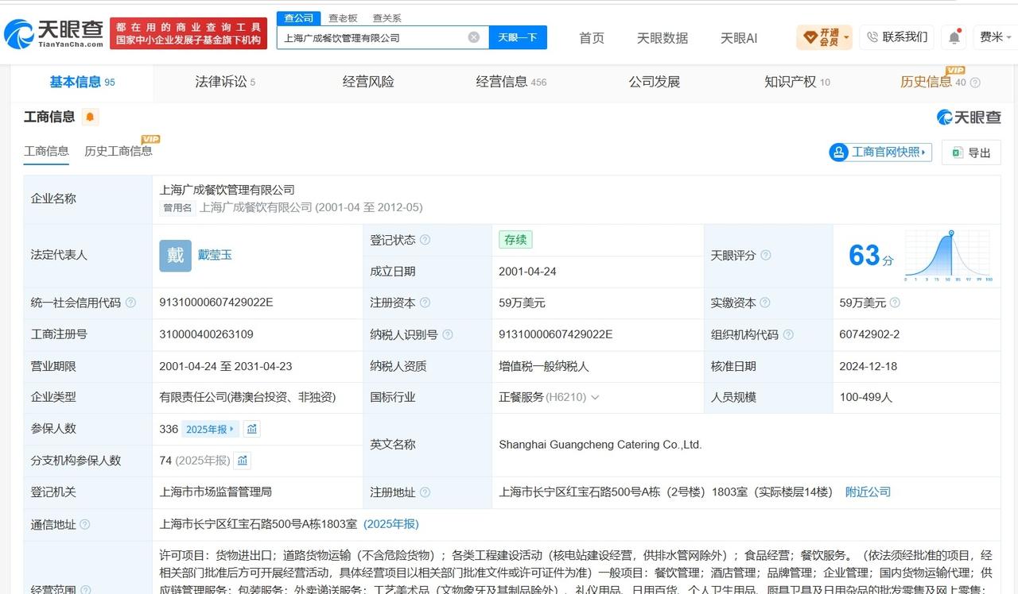Click help icon next to 通信地址
This screenshot has height=594, width=1018.
[x=85, y=524]
